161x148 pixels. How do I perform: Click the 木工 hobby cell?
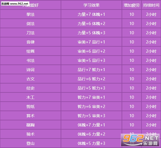click(x=30, y=97)
